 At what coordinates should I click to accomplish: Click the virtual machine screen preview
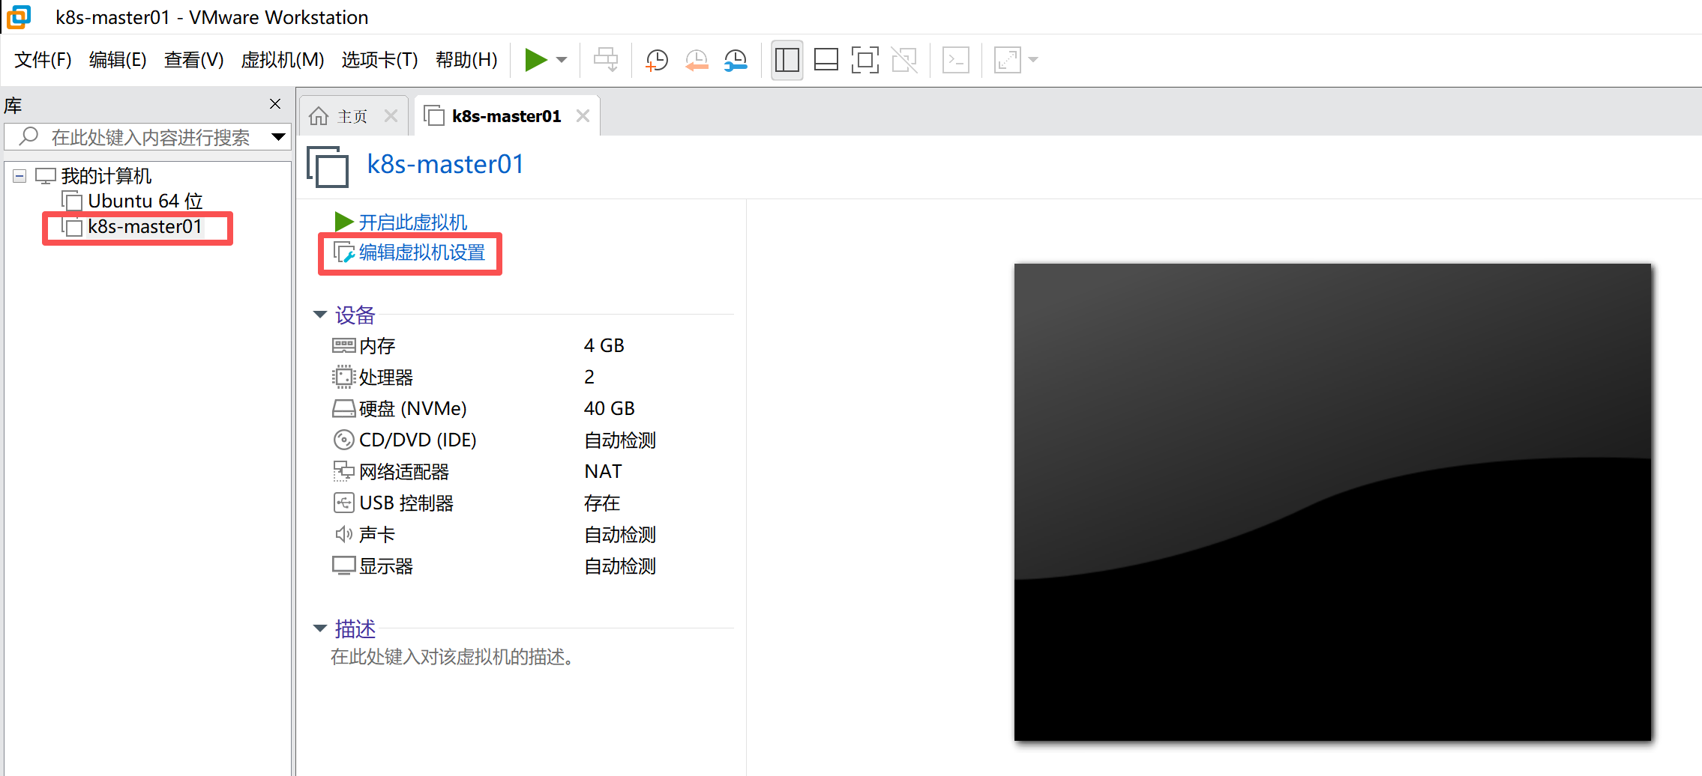point(1332,502)
